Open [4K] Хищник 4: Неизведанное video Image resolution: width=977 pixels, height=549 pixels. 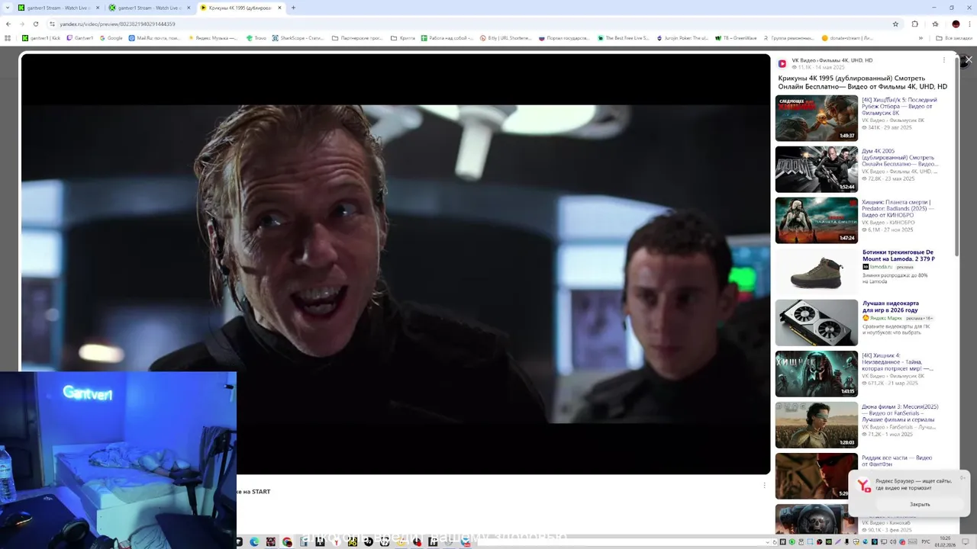[x=898, y=361]
